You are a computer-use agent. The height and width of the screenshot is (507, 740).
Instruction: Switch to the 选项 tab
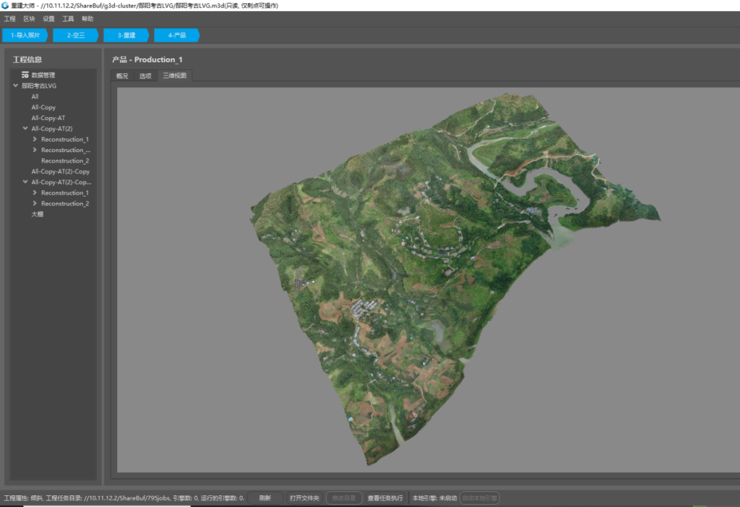145,76
